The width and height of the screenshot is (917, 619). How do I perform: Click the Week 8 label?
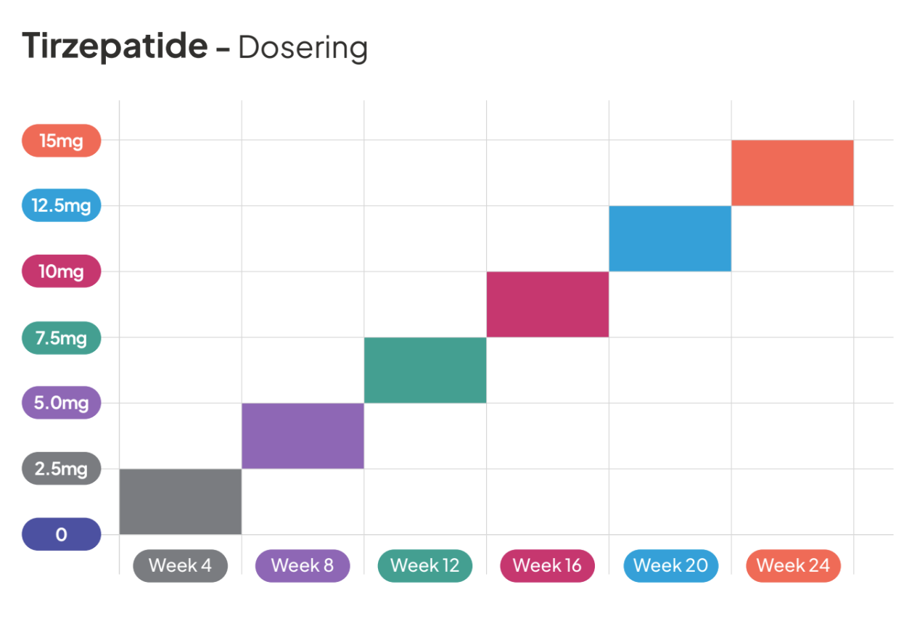pyautogui.click(x=303, y=565)
